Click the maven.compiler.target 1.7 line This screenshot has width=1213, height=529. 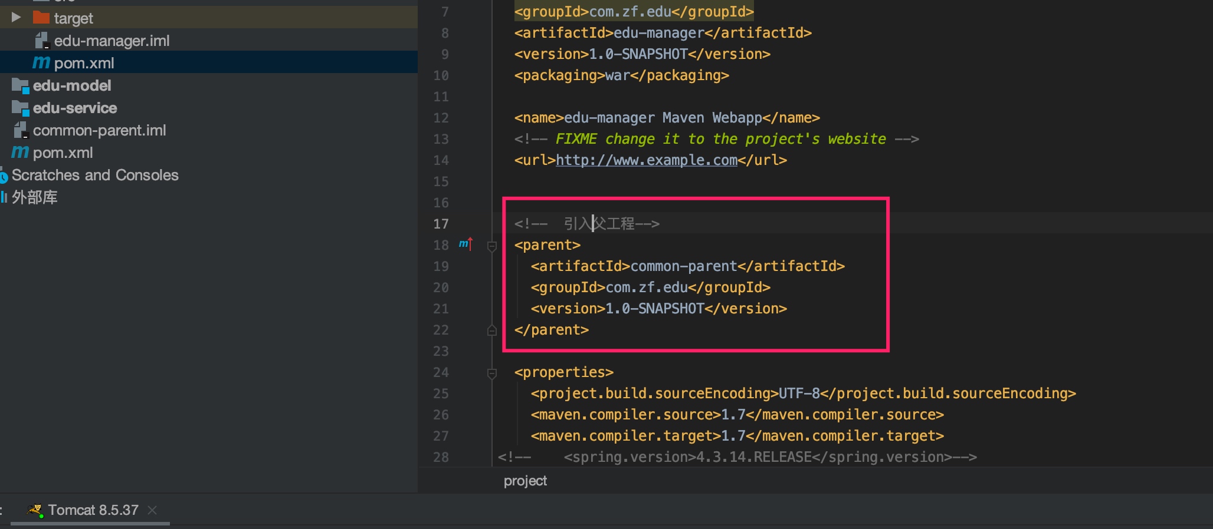pyautogui.click(x=737, y=436)
